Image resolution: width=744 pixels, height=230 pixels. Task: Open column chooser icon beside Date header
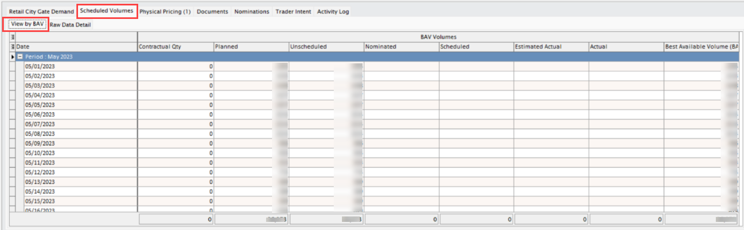(12, 47)
